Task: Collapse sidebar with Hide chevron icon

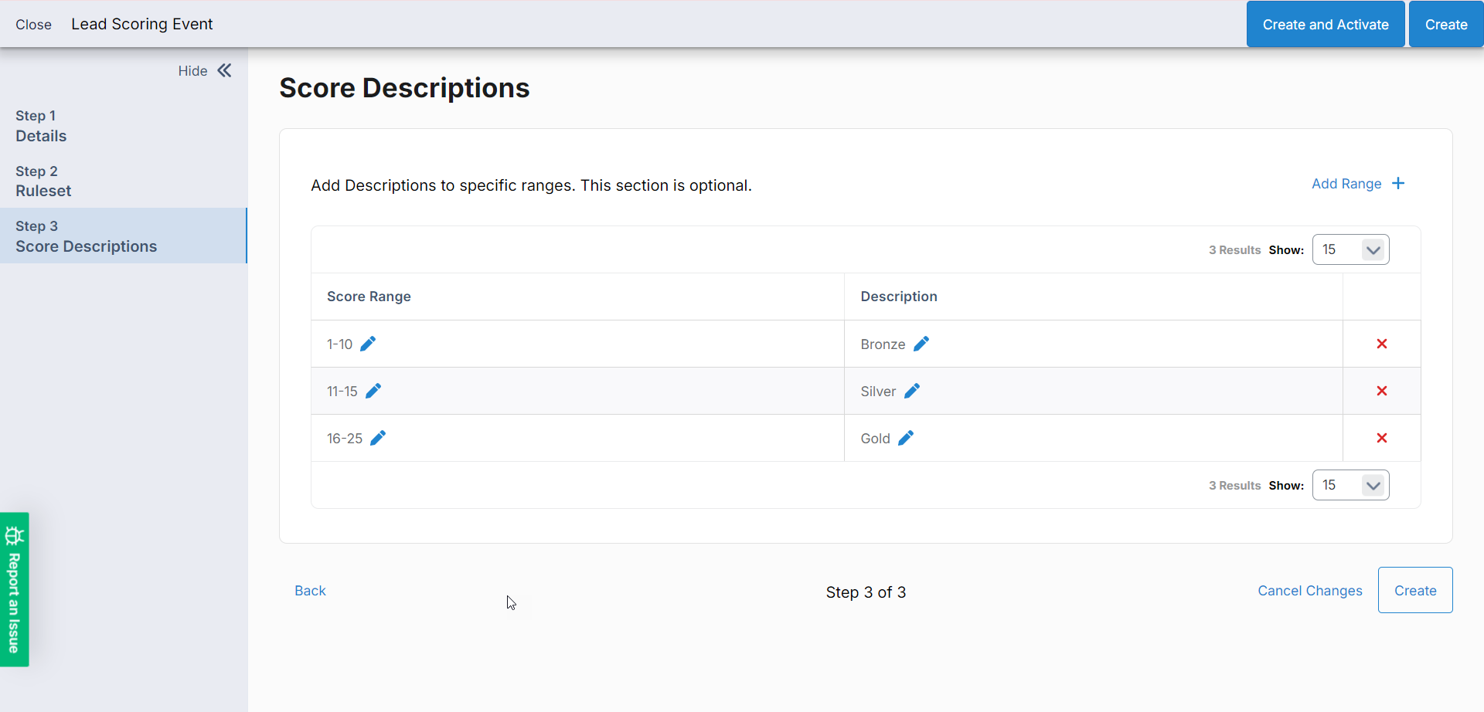Action: (224, 71)
